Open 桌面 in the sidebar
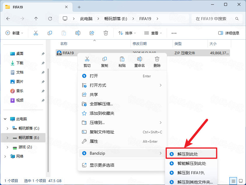The image size is (246, 185). pyautogui.click(x=20, y=54)
